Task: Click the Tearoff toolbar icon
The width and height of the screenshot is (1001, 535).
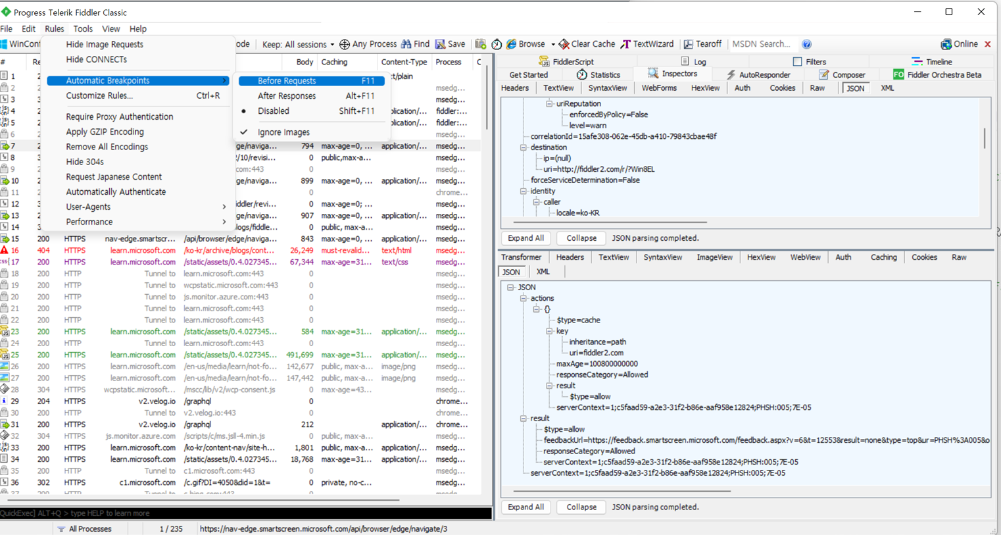Action: pos(688,44)
